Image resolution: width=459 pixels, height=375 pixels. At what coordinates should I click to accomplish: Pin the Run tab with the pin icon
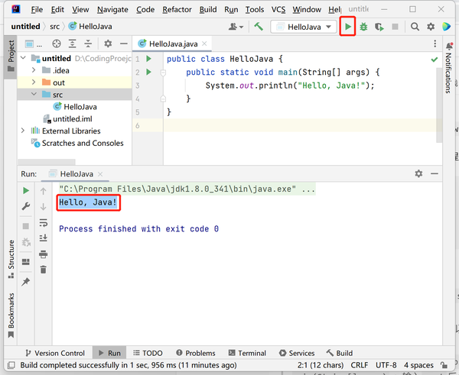[26, 282]
